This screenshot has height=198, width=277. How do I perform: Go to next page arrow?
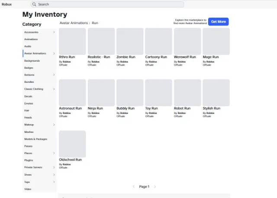click(155, 186)
